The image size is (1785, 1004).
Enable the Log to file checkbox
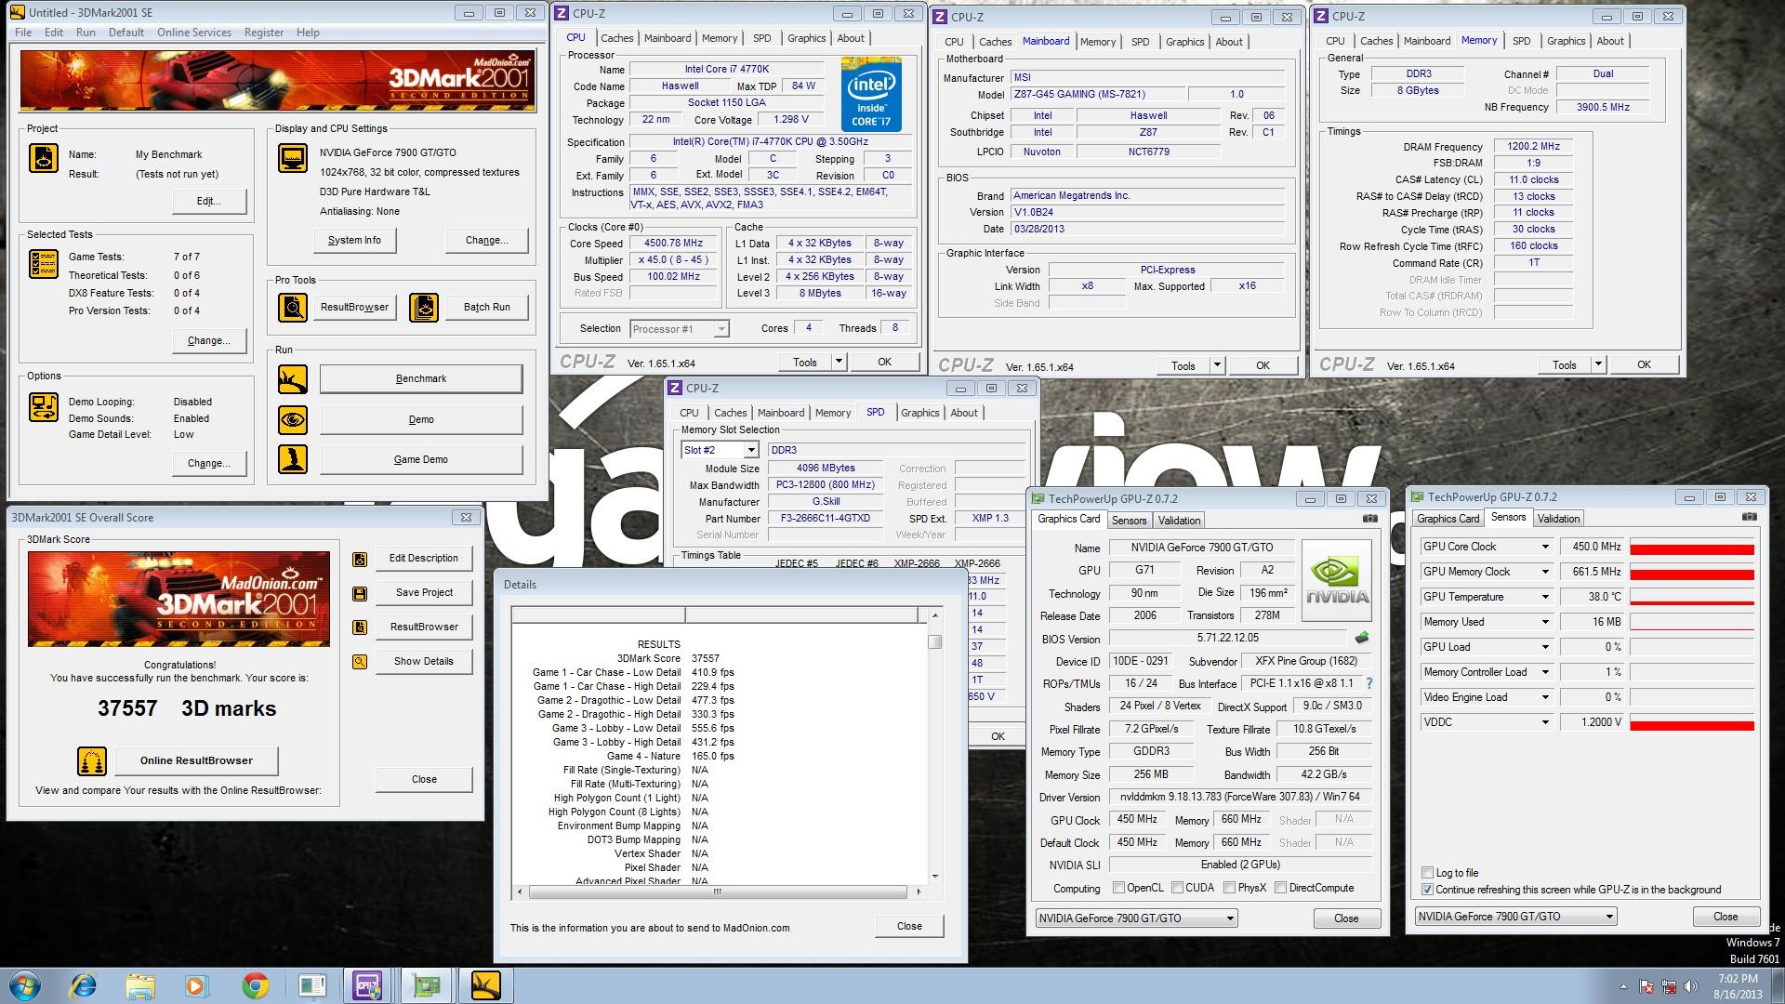(x=1427, y=873)
